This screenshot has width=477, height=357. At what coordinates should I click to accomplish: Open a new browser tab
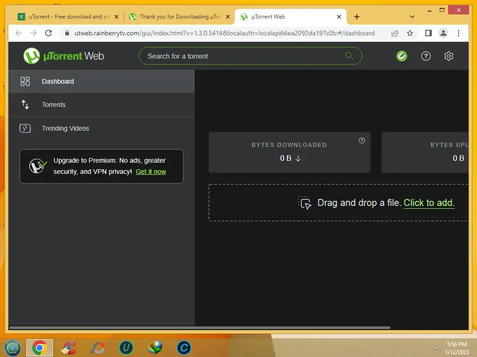point(357,17)
